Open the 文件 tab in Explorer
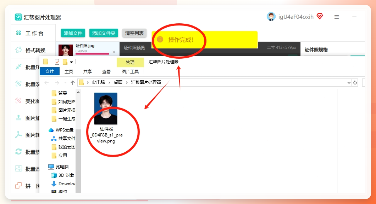The height and width of the screenshot is (204, 376). point(50,71)
